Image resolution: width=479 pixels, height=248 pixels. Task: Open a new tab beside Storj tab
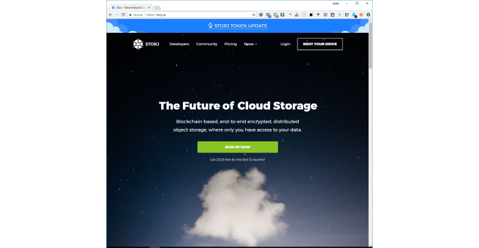(x=157, y=7)
